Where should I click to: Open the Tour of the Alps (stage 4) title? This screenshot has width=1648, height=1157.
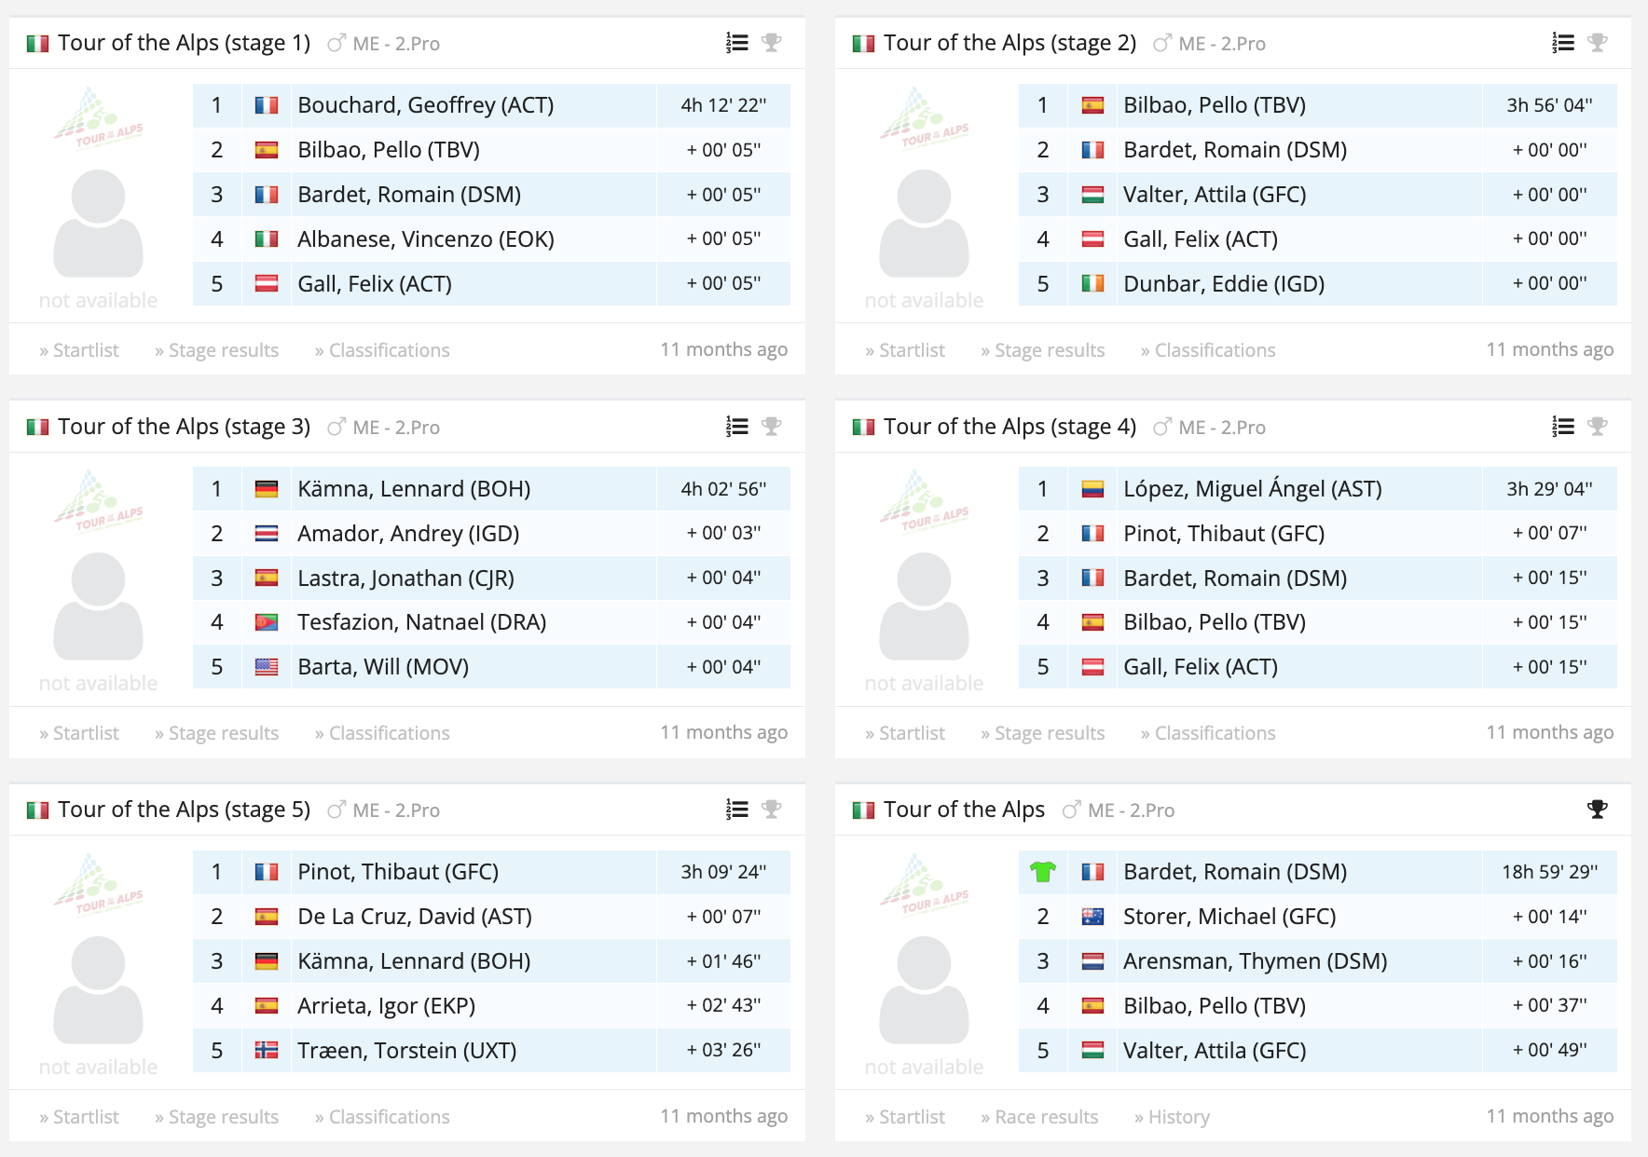(x=1009, y=427)
